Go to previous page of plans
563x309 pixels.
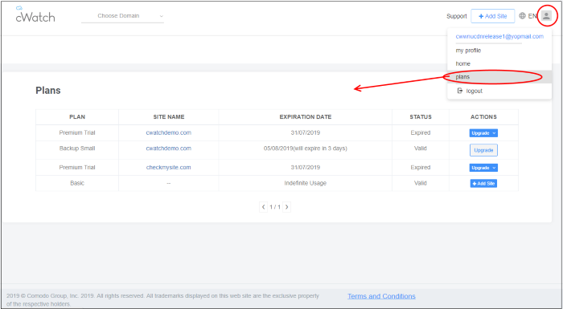[264, 207]
